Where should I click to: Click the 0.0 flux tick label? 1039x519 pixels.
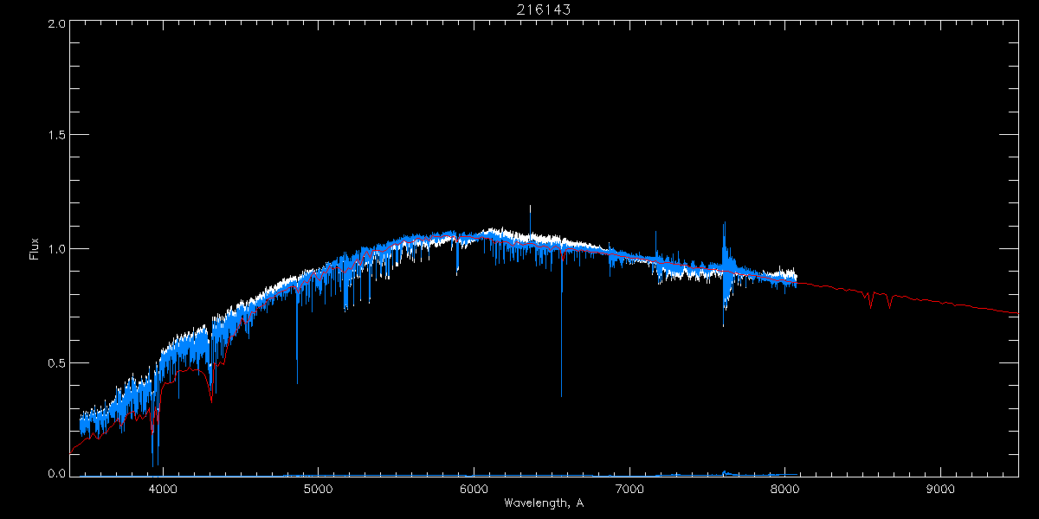tap(56, 473)
